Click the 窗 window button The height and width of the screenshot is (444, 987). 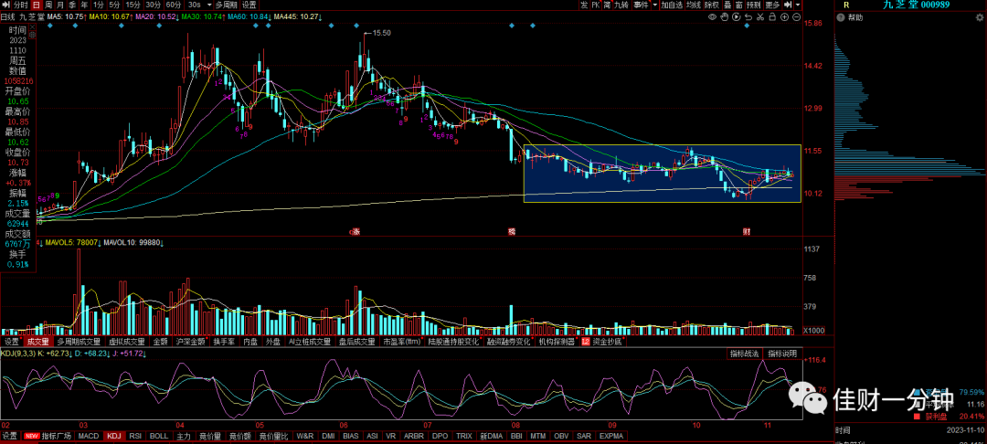tap(738, 5)
